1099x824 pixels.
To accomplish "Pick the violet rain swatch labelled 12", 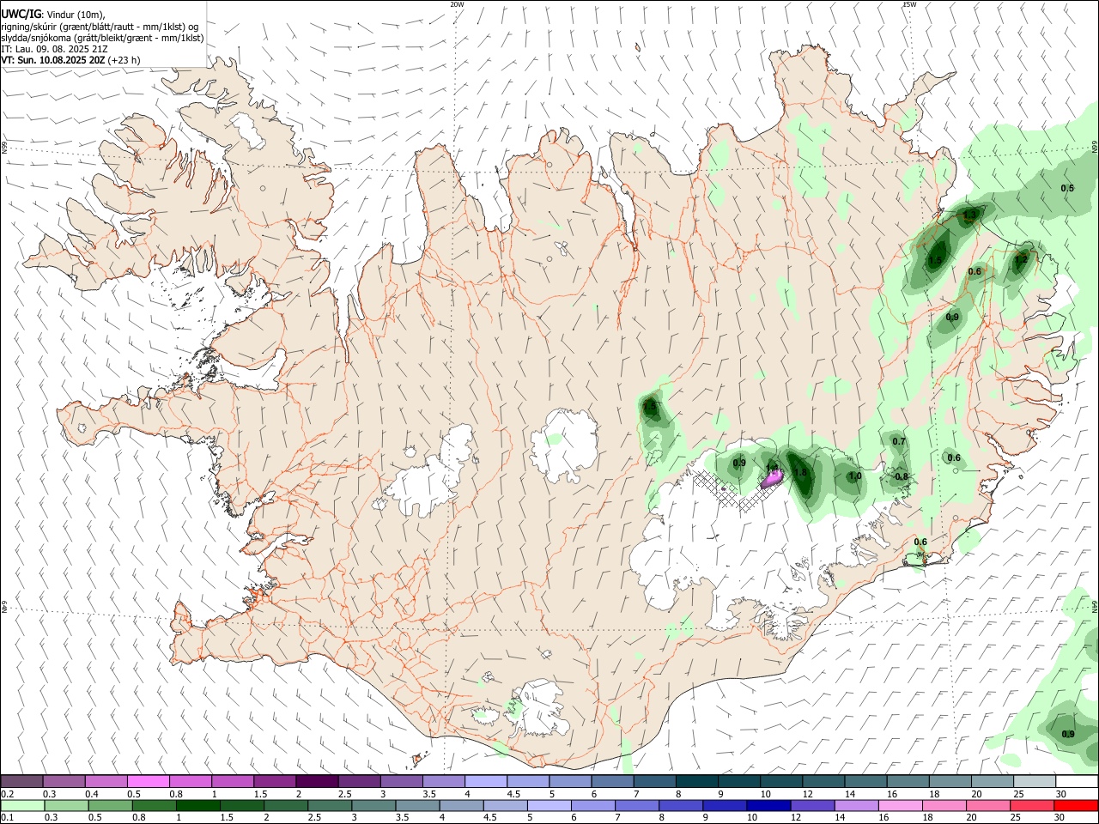I will (x=812, y=805).
